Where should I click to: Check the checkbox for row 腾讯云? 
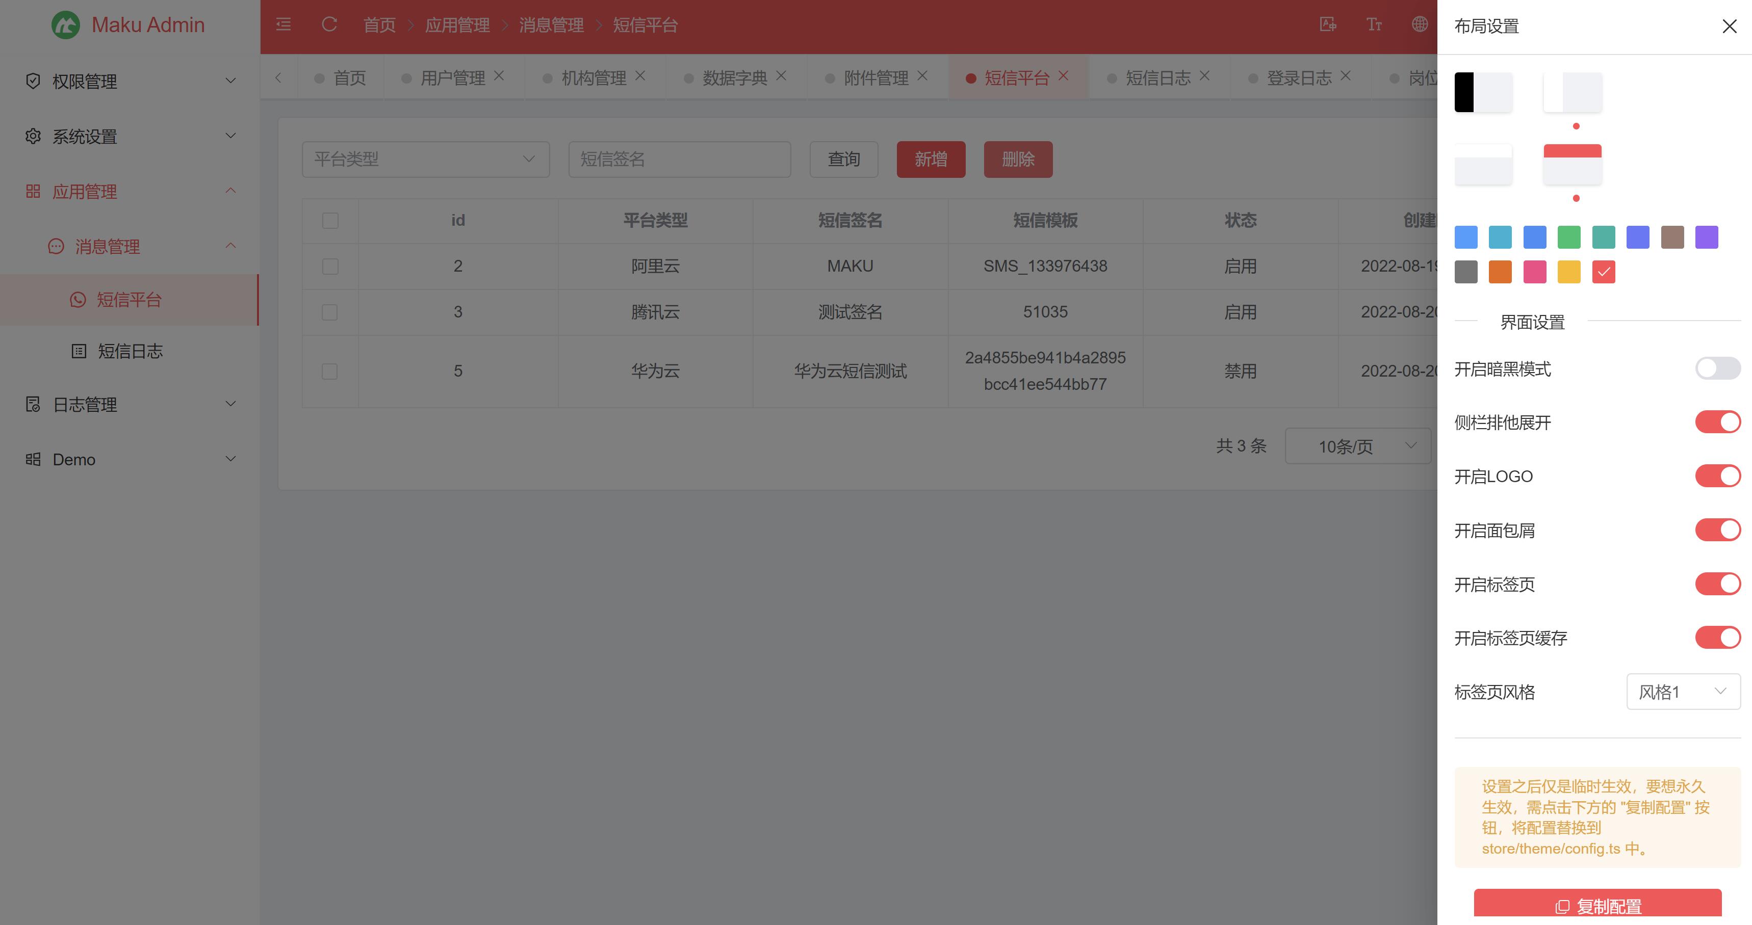(330, 312)
